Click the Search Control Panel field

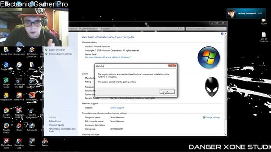coord(206,29)
